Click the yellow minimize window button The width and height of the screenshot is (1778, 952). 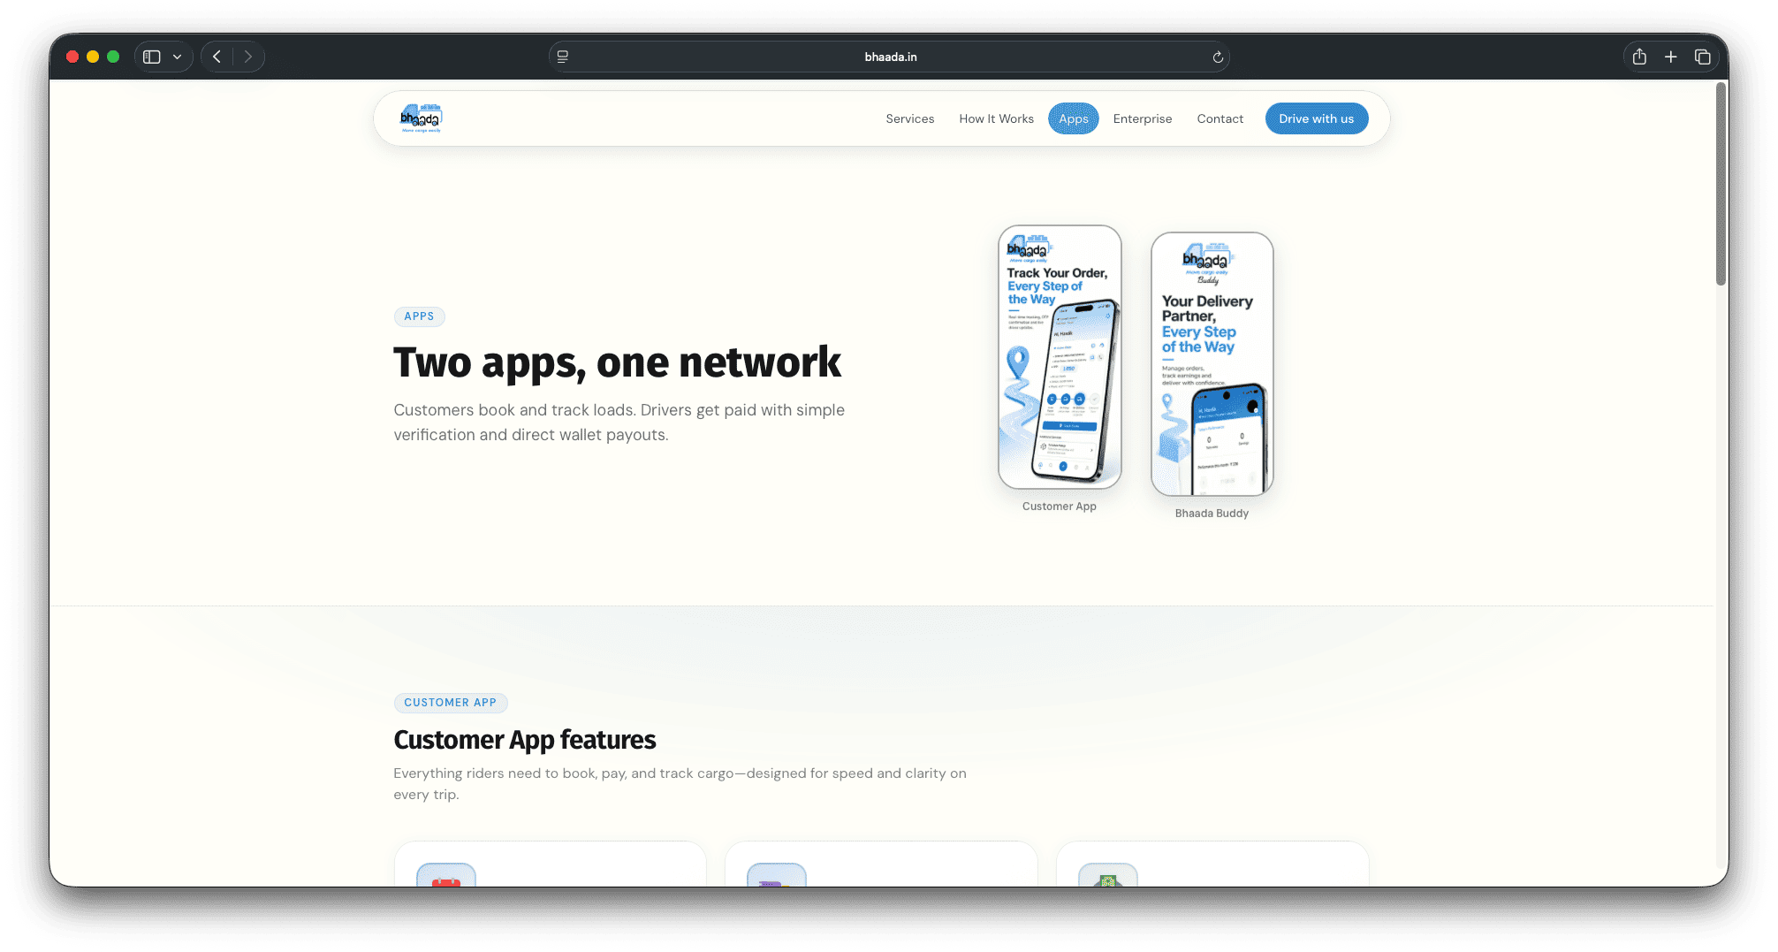tap(93, 57)
